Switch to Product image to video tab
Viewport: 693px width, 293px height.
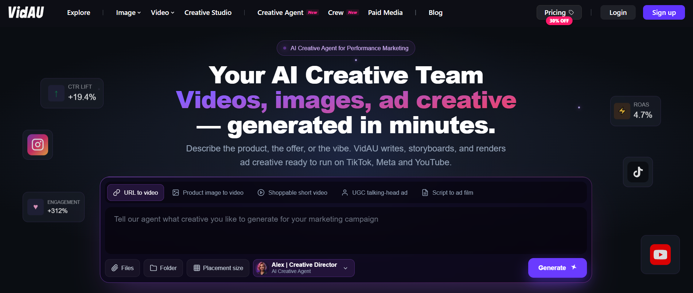[x=208, y=193]
